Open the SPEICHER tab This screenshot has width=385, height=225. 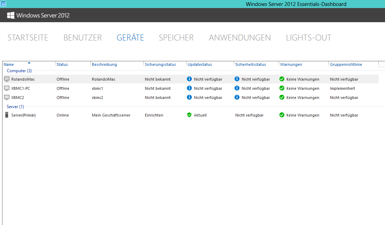176,38
